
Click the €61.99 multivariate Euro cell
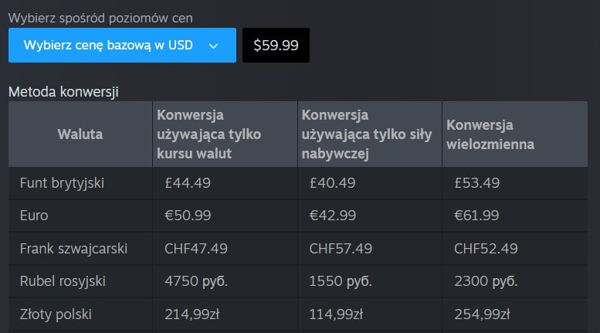(x=476, y=216)
